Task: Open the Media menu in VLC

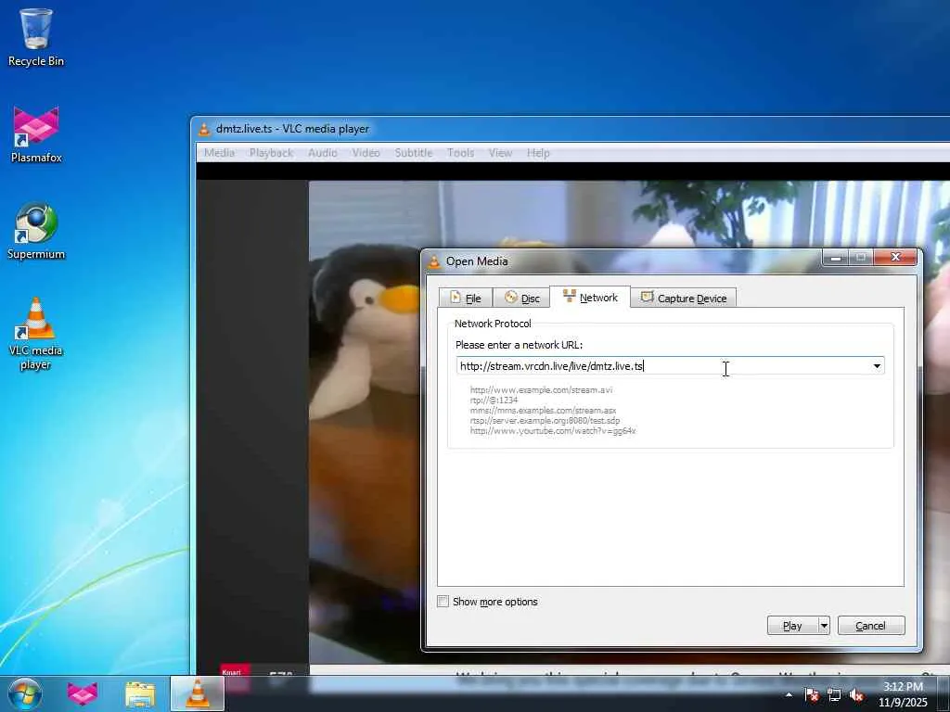Action: point(219,153)
